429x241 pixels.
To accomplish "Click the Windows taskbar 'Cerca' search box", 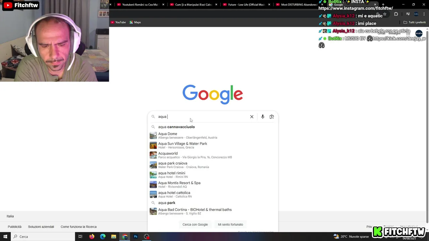I will click(43, 237).
